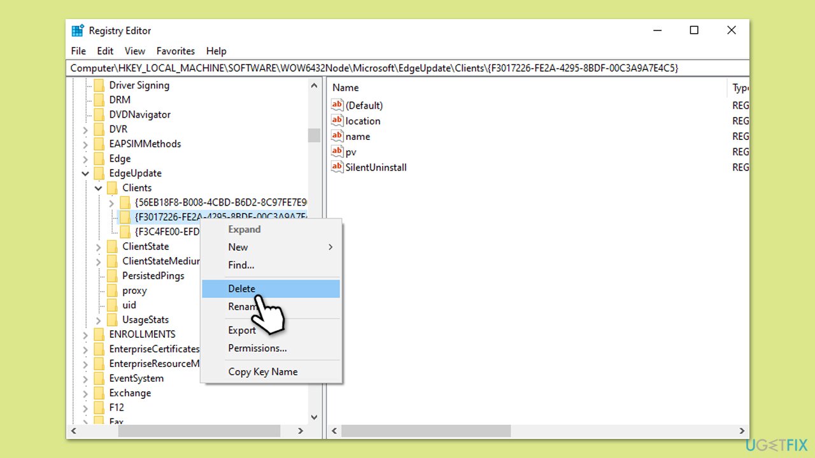Click the pv string value icon
This screenshot has width=815, height=458.
pyautogui.click(x=337, y=151)
